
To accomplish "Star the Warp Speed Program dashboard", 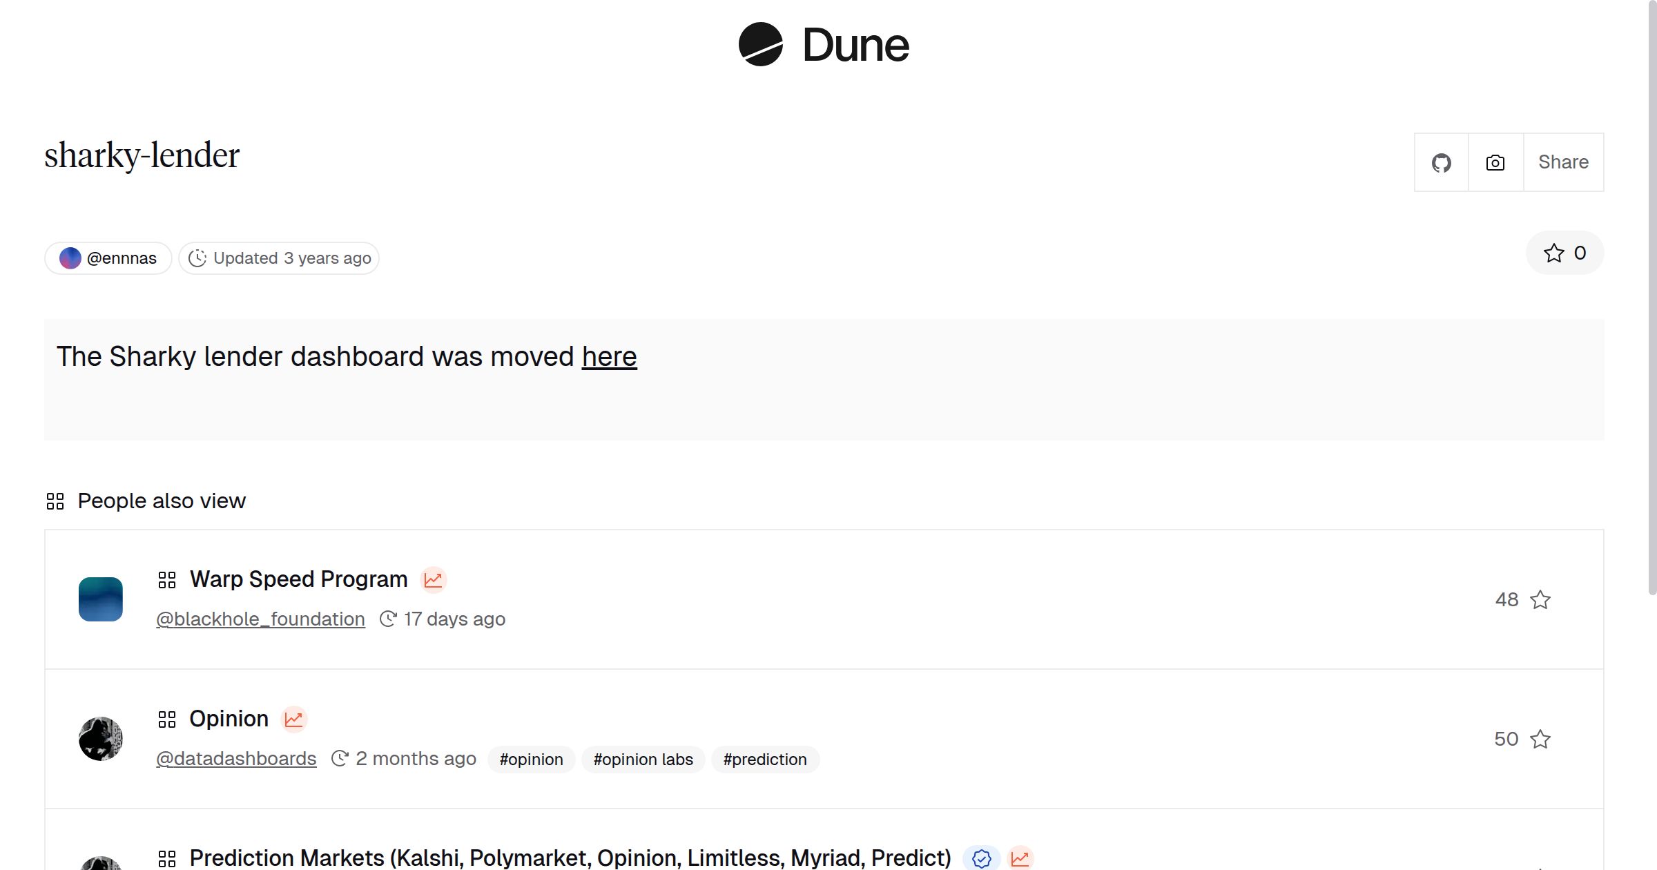I will tap(1540, 600).
